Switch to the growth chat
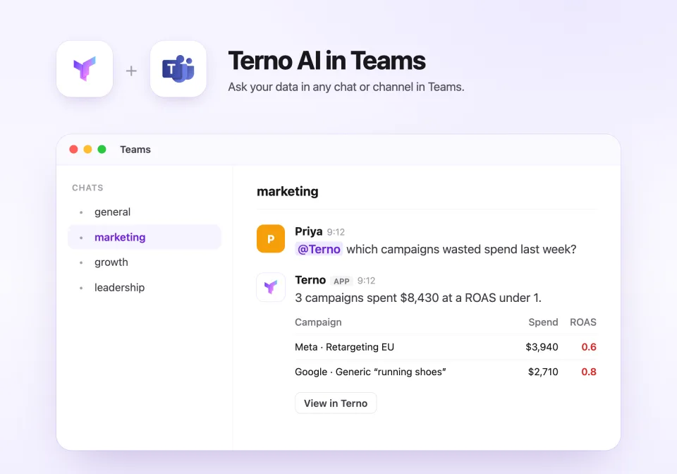The height and width of the screenshot is (474, 677). point(145,262)
